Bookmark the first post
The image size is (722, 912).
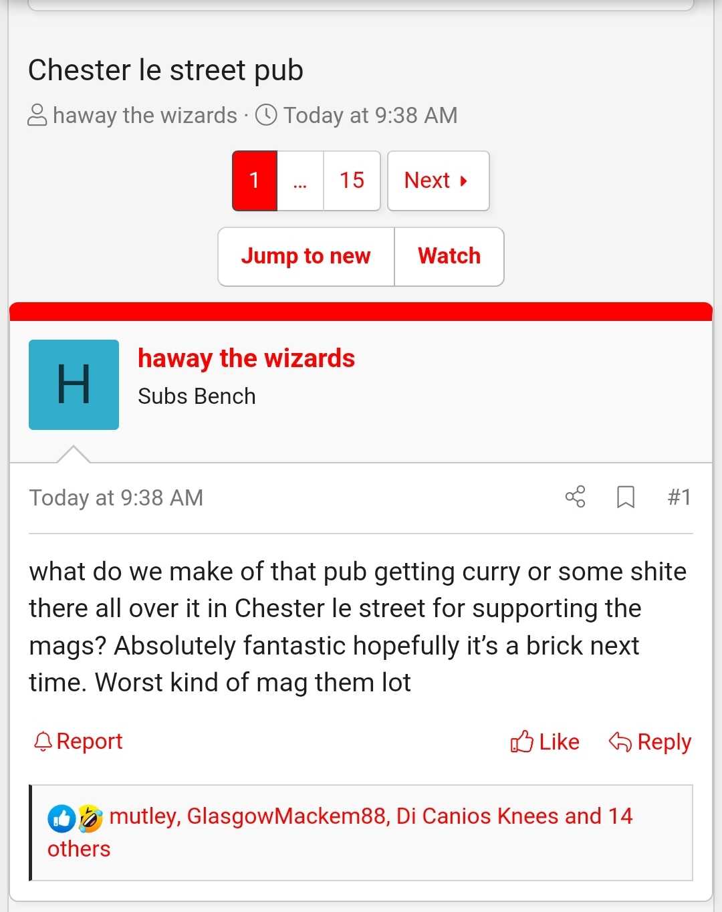pyautogui.click(x=625, y=497)
